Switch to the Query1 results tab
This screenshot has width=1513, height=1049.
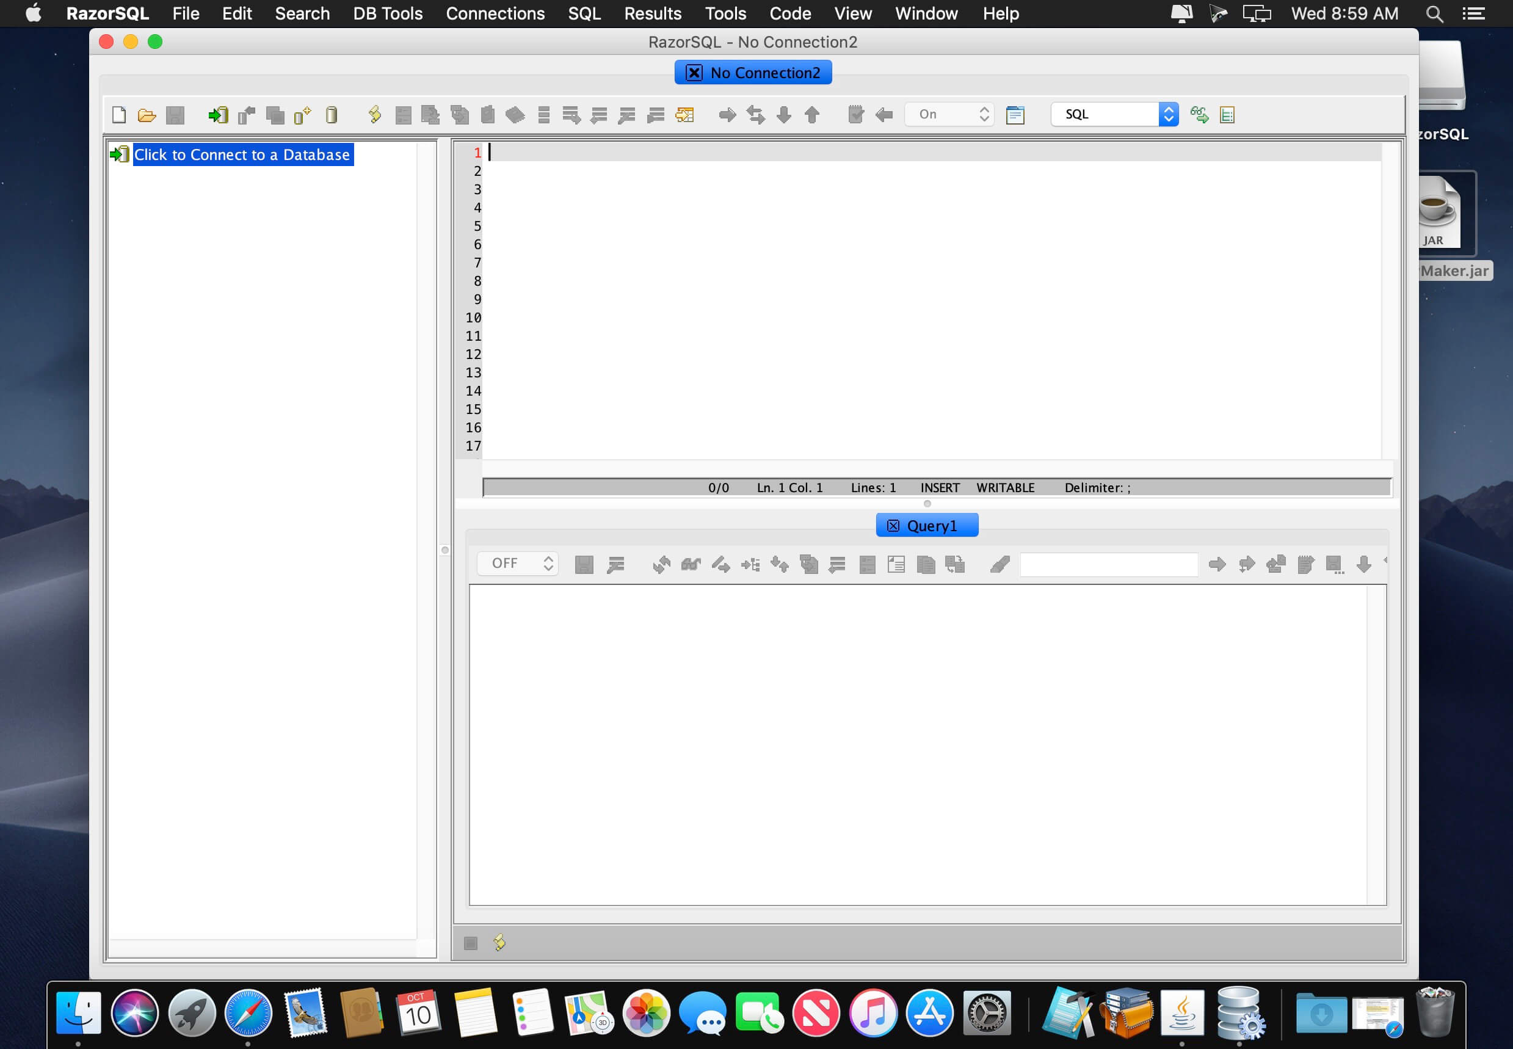click(931, 525)
